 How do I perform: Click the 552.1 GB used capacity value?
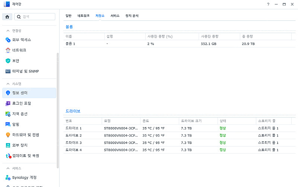(x=209, y=44)
